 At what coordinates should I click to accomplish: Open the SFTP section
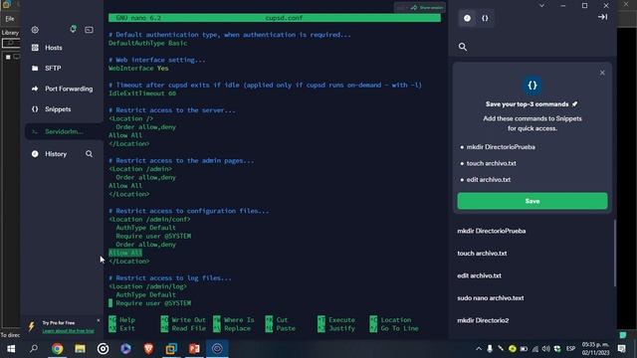pos(53,69)
